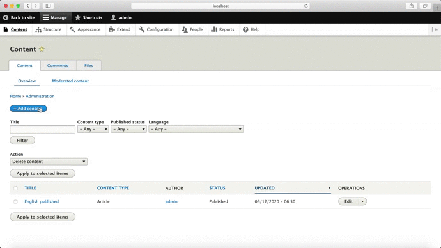Click the 06/12/2020 - 06:50 updated date
The image size is (441, 248).
[x=275, y=201]
